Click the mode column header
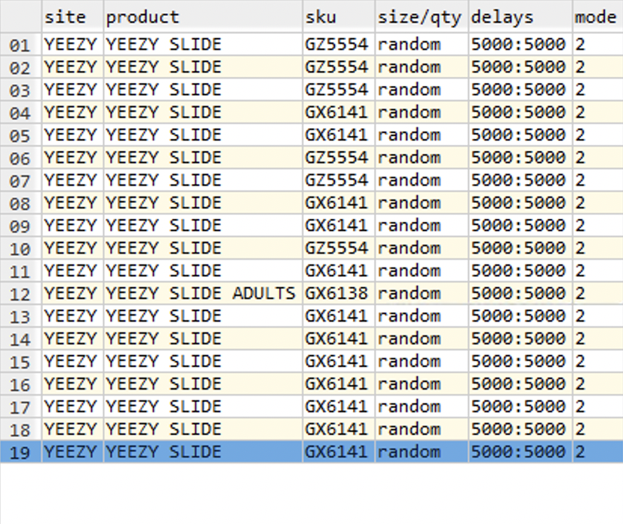Image resolution: width=623 pixels, height=524 pixels. tap(597, 17)
